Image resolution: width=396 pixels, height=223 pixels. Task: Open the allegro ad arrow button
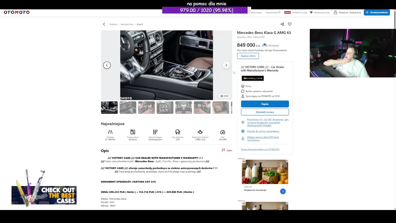283,191
